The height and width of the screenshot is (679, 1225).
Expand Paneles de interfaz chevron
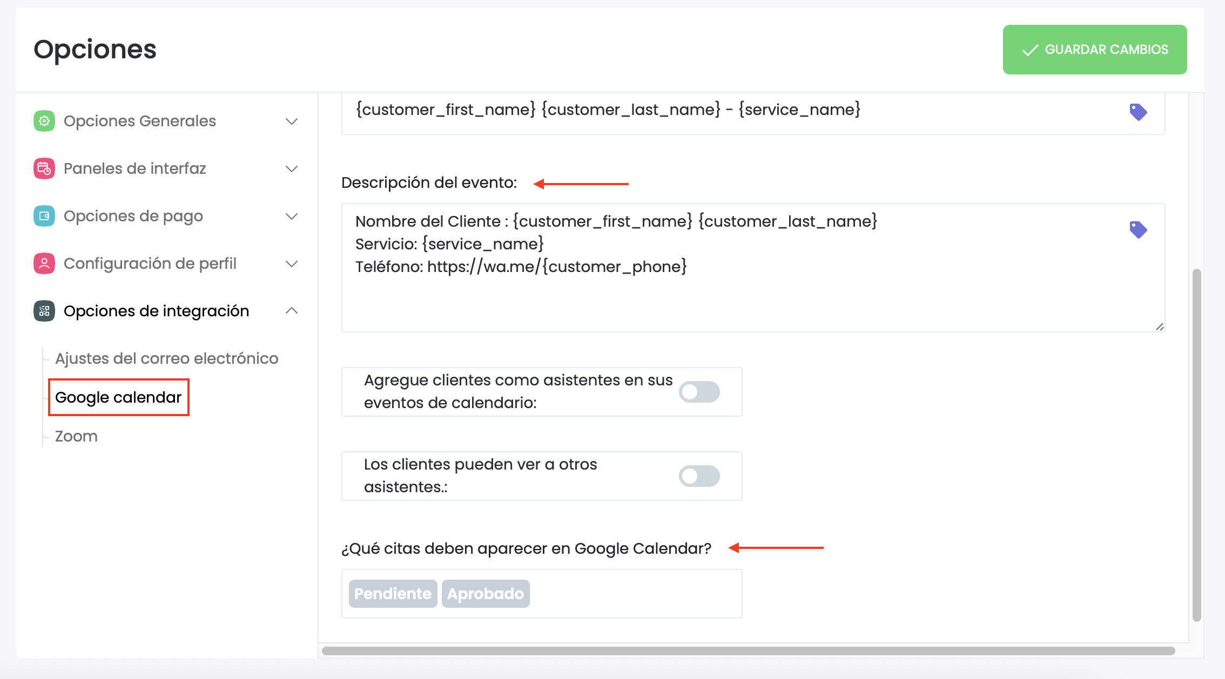click(x=292, y=168)
